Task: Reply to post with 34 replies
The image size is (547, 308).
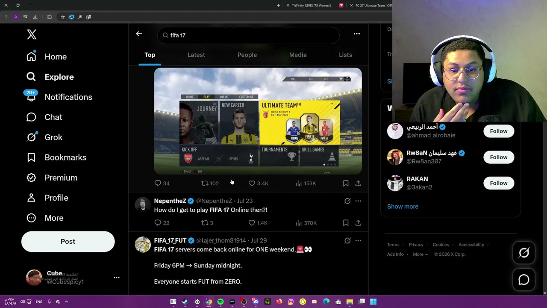Action: [162, 183]
